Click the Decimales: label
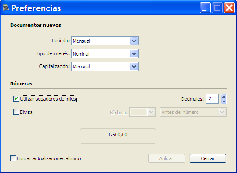The height and width of the screenshot is (173, 237). [192, 99]
